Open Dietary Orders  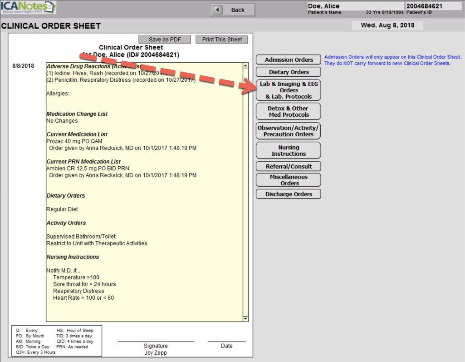coord(289,72)
